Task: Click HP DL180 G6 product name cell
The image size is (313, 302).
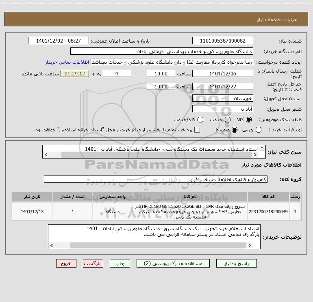Action: point(190,212)
